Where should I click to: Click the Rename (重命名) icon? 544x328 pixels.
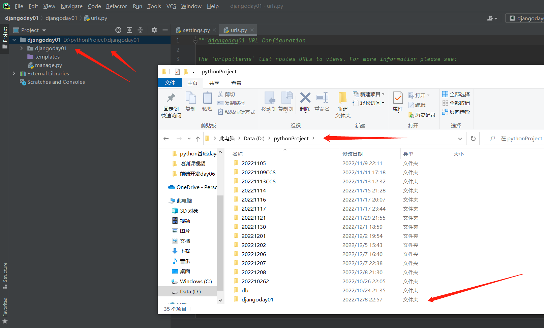(x=322, y=98)
